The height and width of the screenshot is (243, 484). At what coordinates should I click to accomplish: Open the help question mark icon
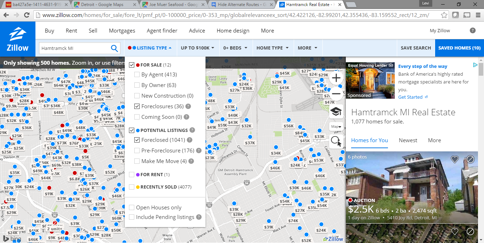tap(473, 30)
